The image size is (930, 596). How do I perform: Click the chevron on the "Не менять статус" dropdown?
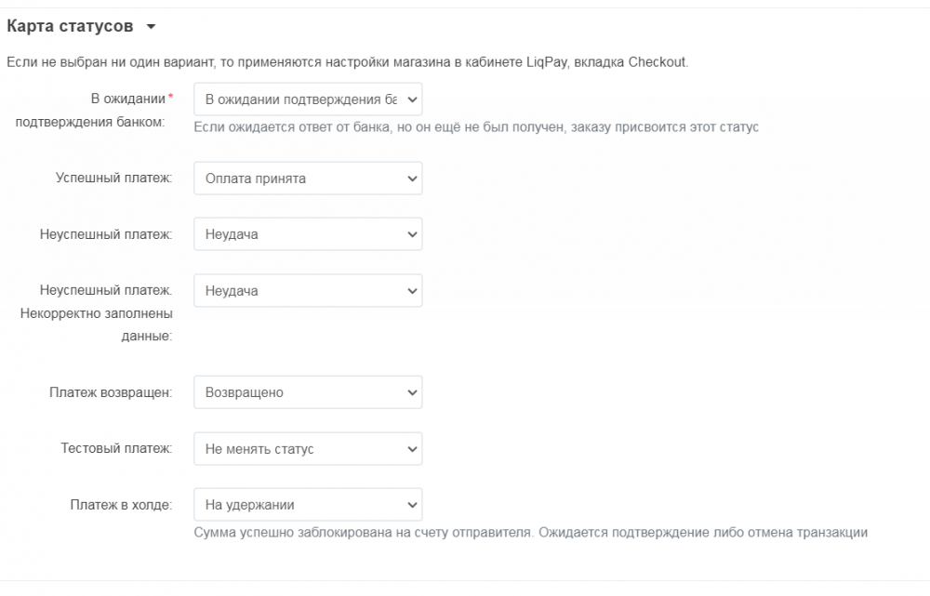coord(411,448)
